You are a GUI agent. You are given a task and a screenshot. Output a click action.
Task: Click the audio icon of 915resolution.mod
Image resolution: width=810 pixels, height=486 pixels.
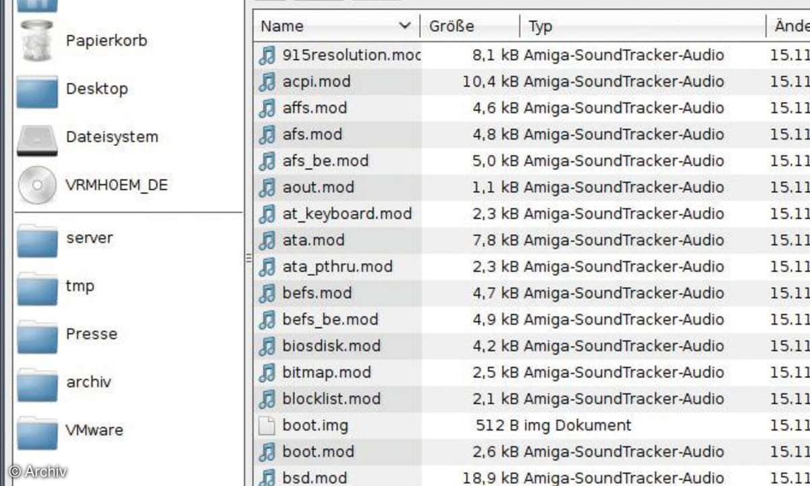[x=267, y=55]
